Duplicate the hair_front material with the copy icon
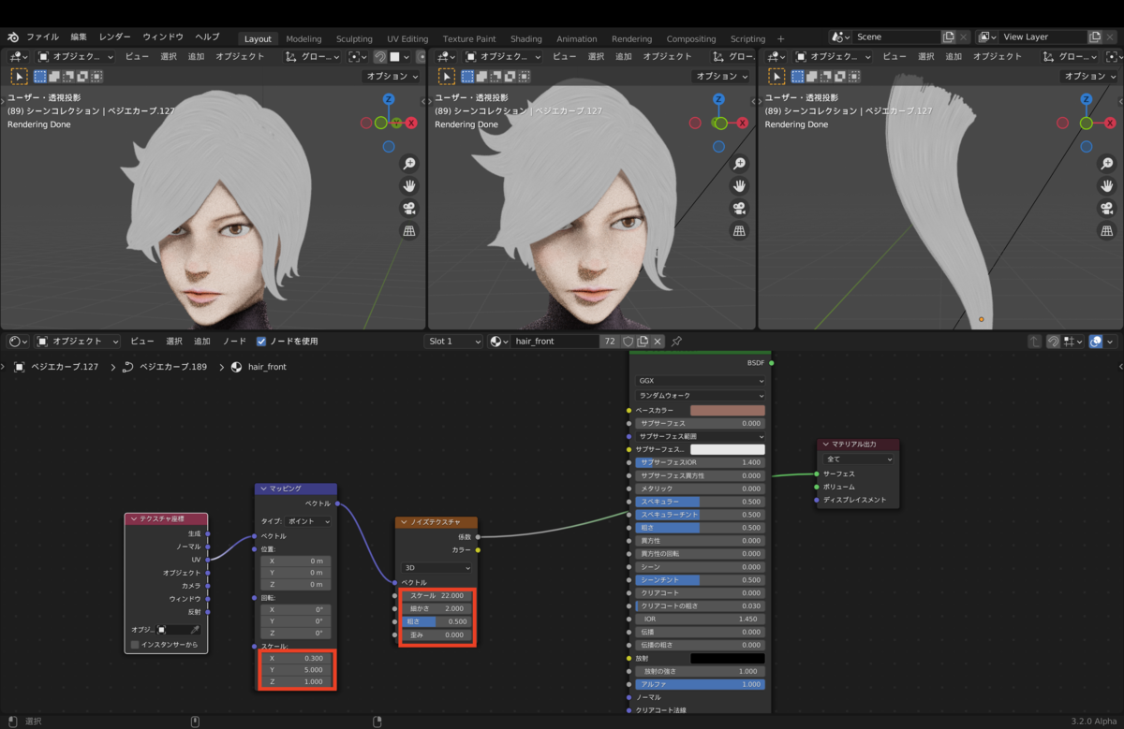This screenshot has height=729, width=1124. 643,342
